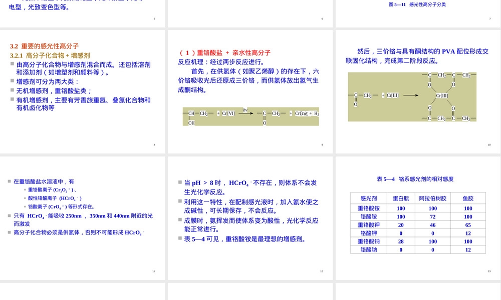
Task: Click the table header 鱼胶
Action: tap(468, 198)
